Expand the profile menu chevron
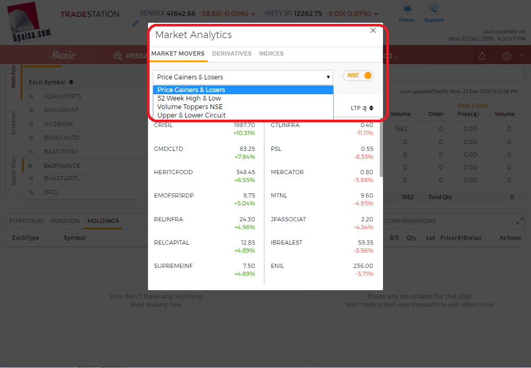 click(x=521, y=56)
